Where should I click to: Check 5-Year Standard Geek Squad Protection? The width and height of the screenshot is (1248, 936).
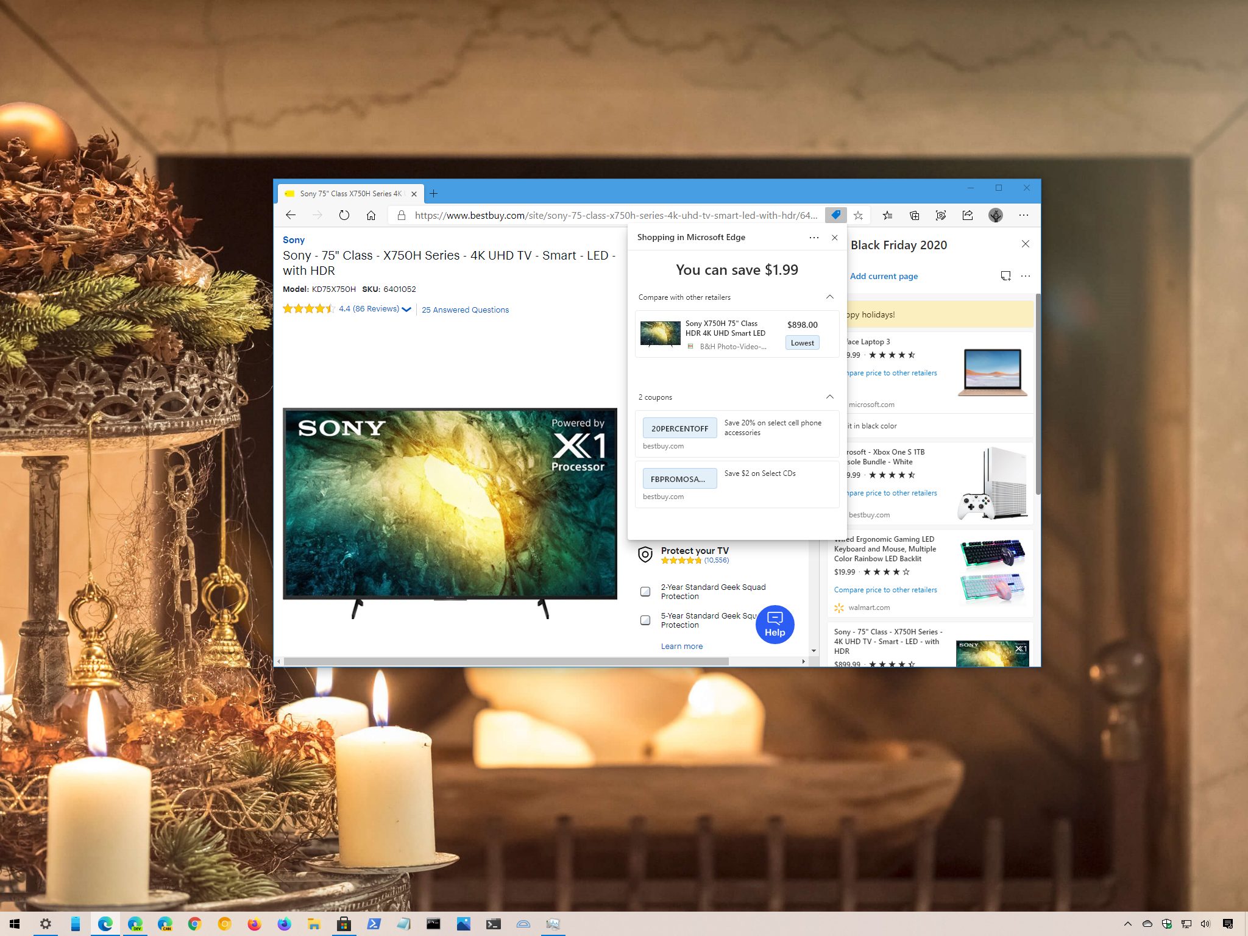click(x=645, y=620)
